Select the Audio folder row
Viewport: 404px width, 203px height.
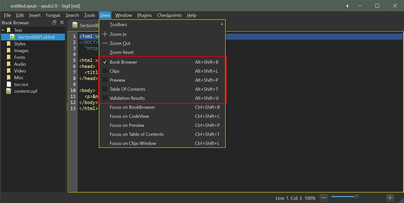coord(33,64)
